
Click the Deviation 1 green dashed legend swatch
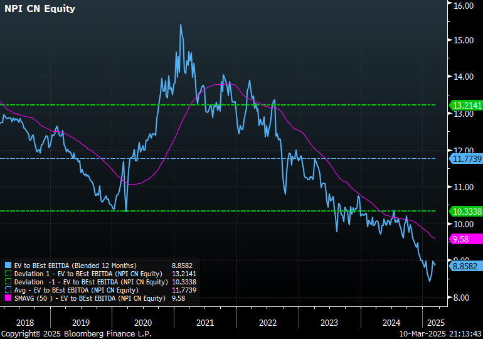(8, 274)
